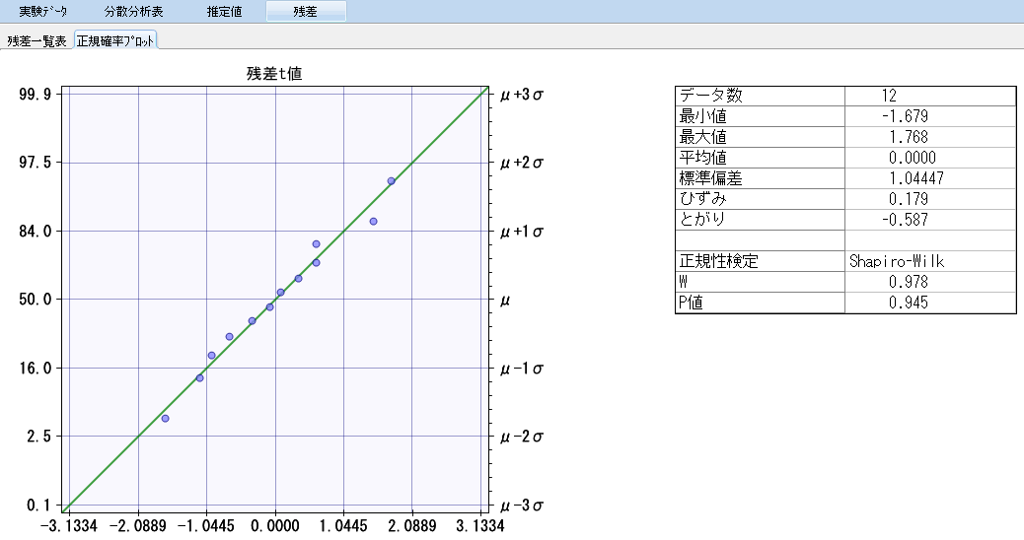The image size is (1024, 540).
Task: Click the -2.0889 x-axis label
Action: coord(138,525)
